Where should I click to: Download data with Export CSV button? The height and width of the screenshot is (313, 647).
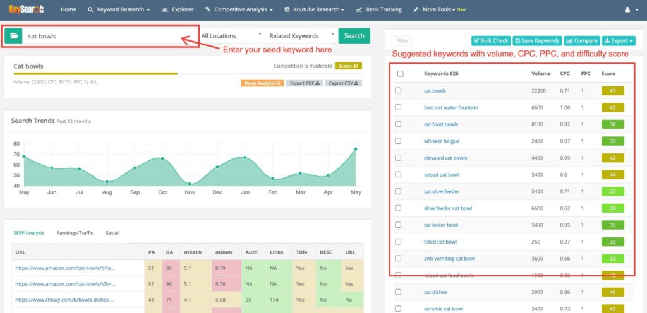pyautogui.click(x=344, y=83)
